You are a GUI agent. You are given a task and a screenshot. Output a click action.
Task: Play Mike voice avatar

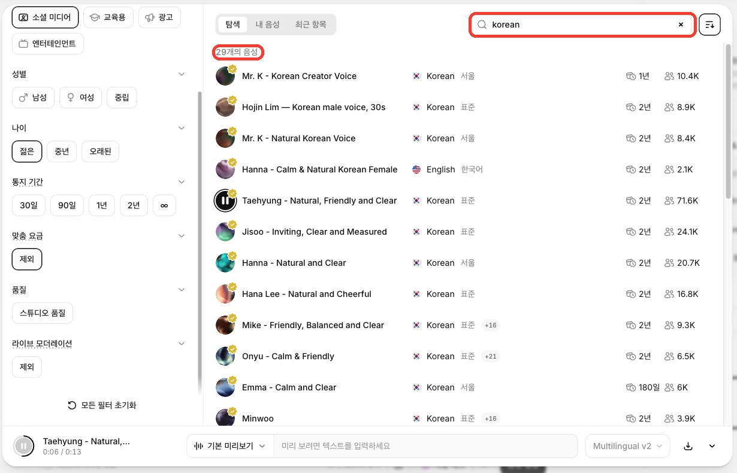[225, 325]
